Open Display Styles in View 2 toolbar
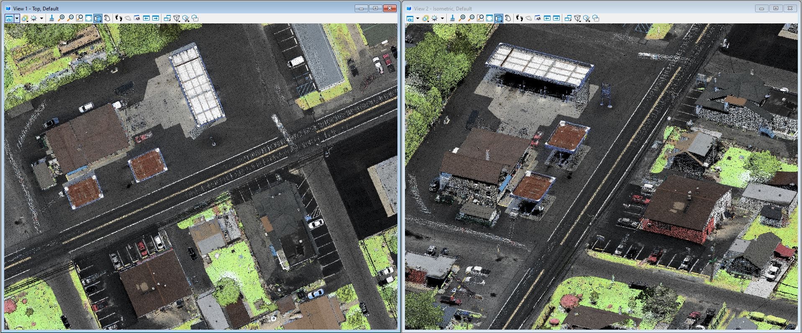The width and height of the screenshot is (802, 333). tap(425, 18)
